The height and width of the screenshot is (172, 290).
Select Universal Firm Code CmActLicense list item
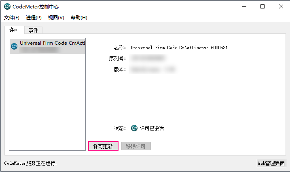point(47,46)
